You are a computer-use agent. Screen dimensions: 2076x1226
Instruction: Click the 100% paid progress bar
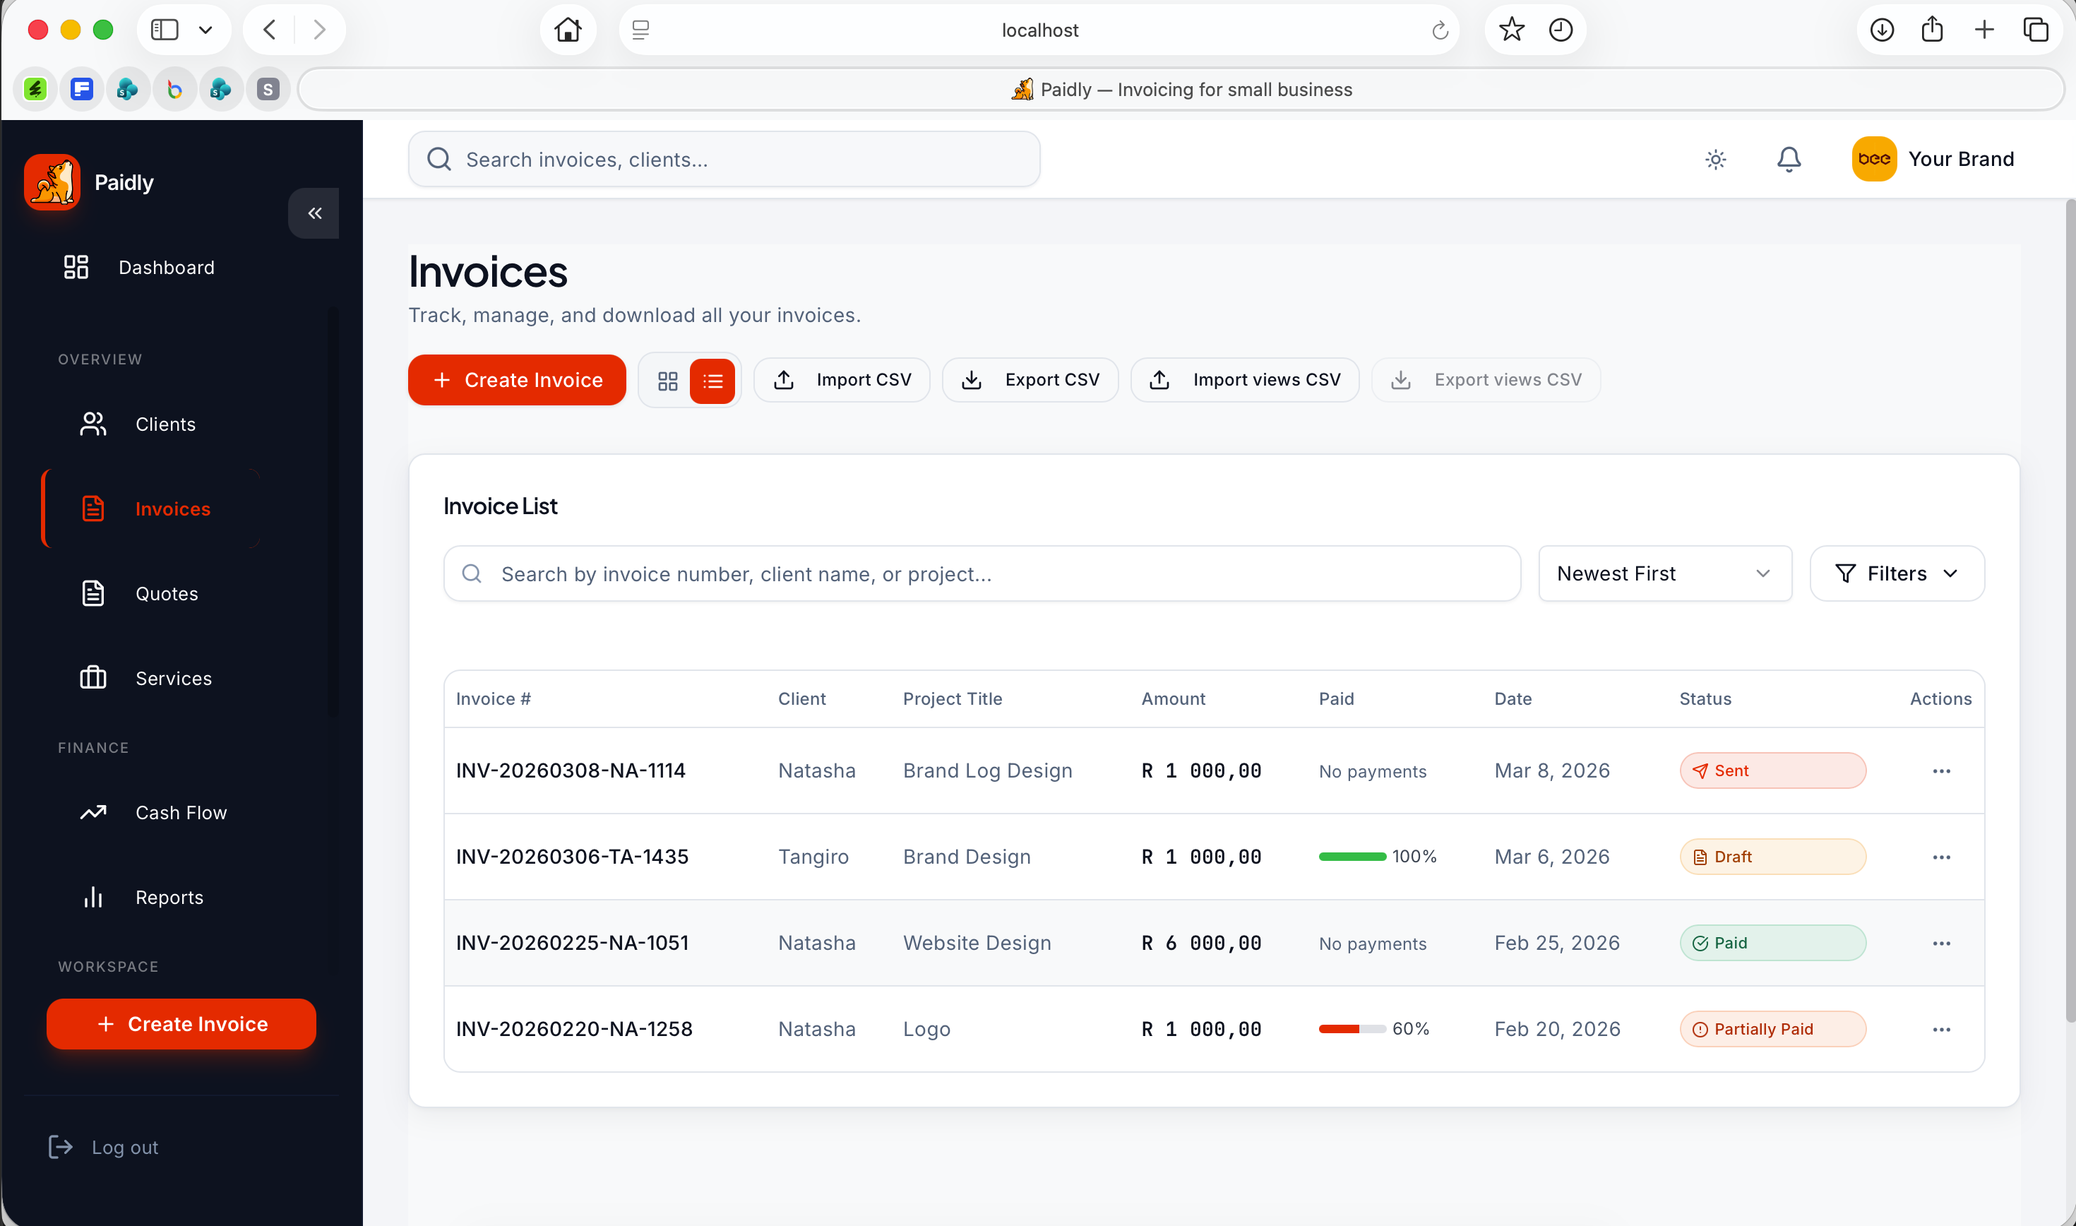(1352, 857)
